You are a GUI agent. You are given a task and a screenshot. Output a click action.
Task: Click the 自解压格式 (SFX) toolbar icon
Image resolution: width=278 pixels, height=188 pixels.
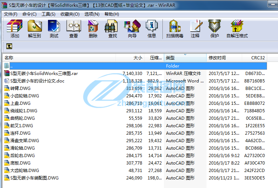pos(237,26)
